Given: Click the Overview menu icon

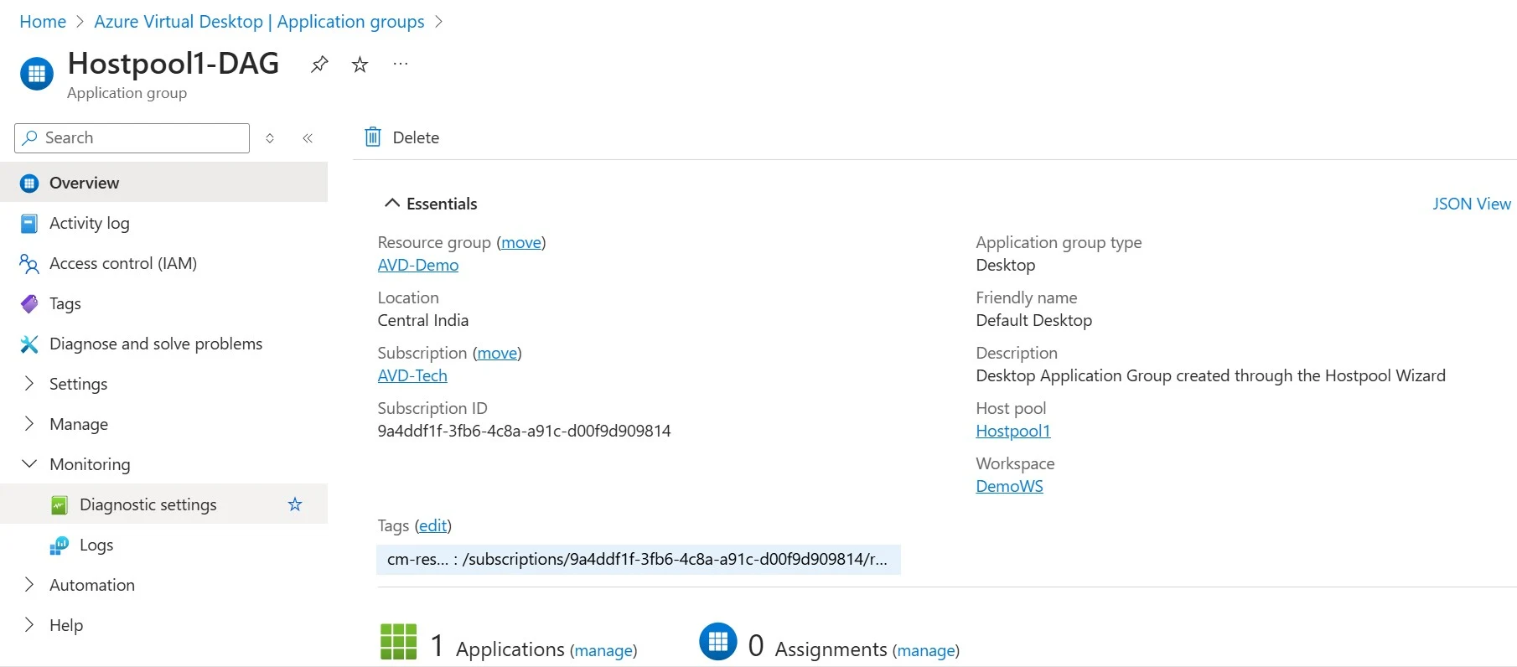Looking at the screenshot, I should click(29, 184).
